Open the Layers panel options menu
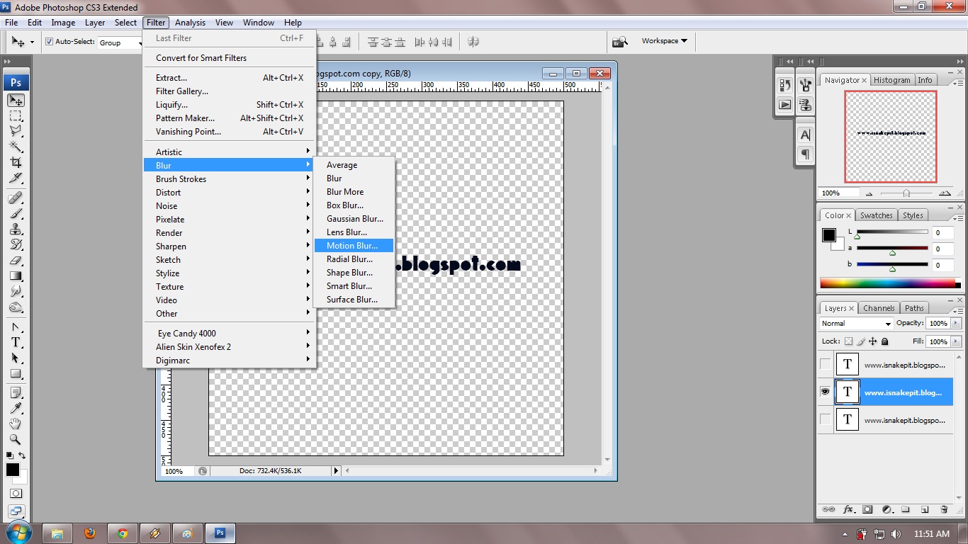968x544 pixels. coord(959,310)
